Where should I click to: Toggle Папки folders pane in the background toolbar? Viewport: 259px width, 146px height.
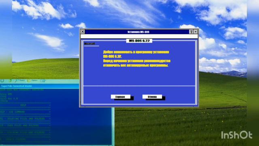tap(32, 81)
